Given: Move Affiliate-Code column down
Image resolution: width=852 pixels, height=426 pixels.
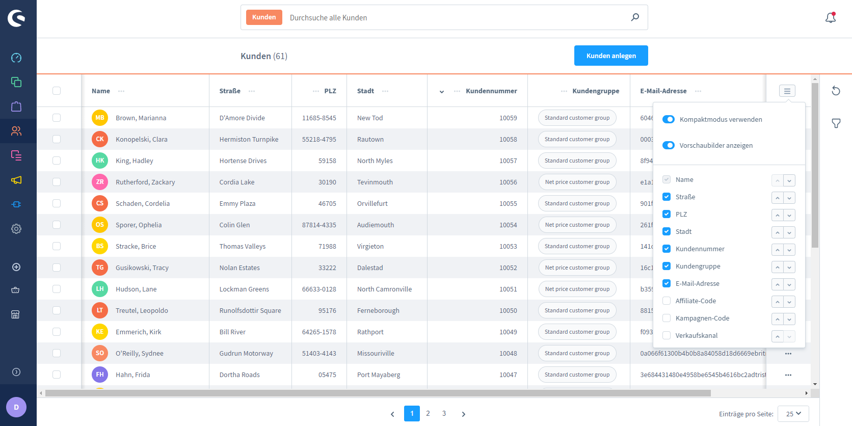Looking at the screenshot, I should (x=789, y=302).
